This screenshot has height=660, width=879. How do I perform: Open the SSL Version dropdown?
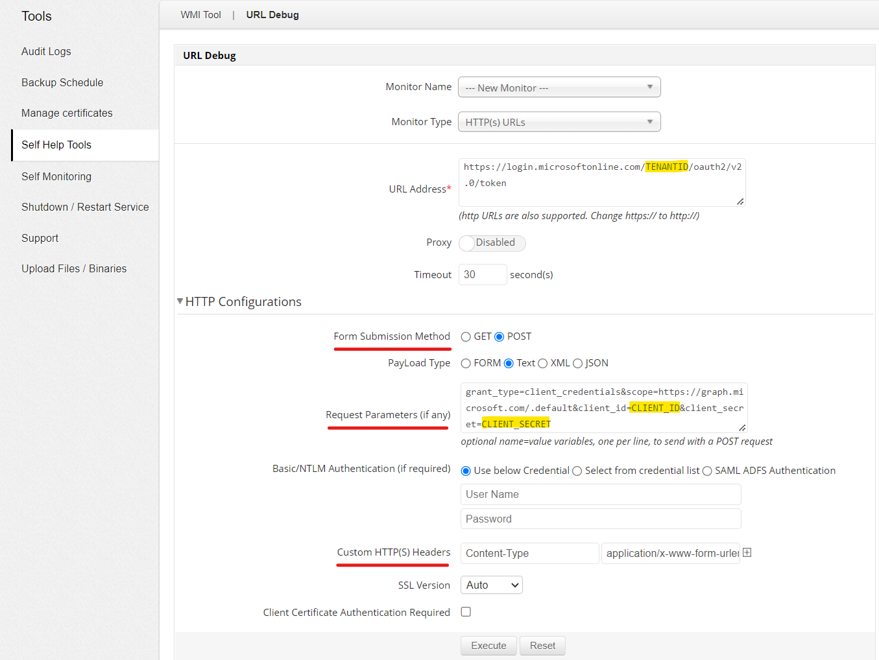(491, 585)
